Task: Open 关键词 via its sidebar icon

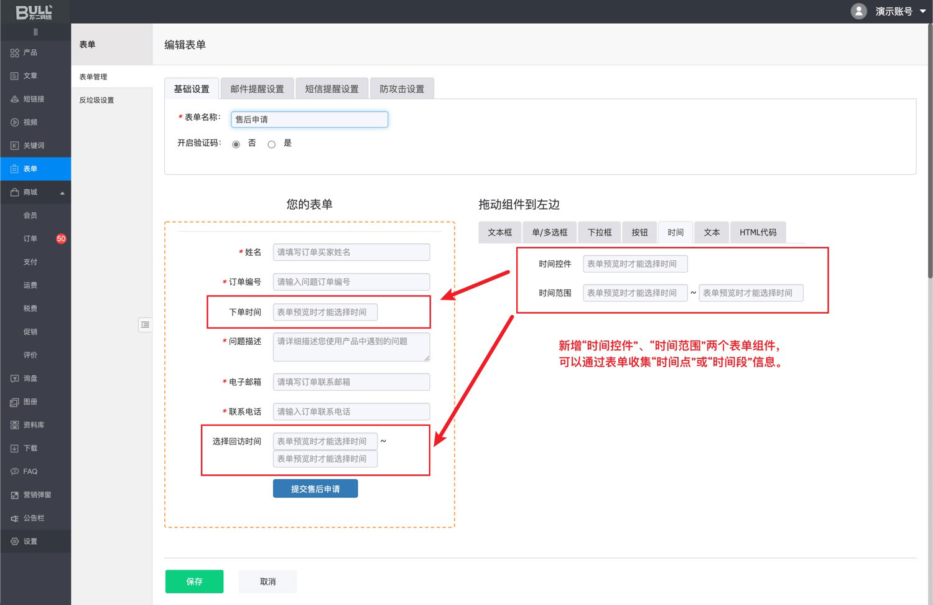Action: pyautogui.click(x=15, y=146)
